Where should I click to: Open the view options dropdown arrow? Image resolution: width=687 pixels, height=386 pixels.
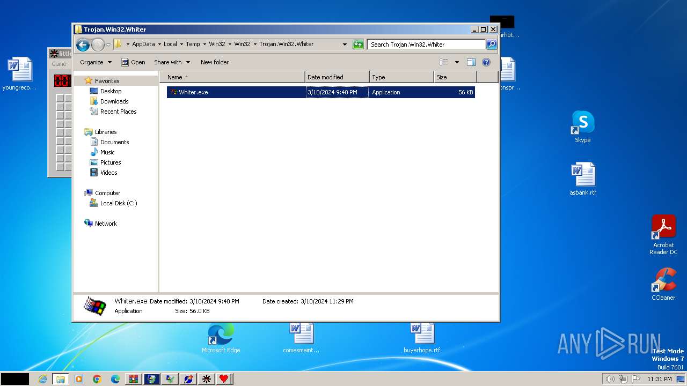click(x=457, y=62)
